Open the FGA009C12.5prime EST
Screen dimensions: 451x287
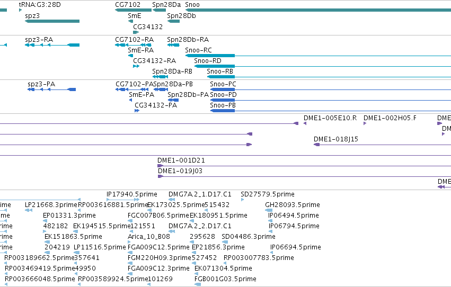click(x=130, y=253)
